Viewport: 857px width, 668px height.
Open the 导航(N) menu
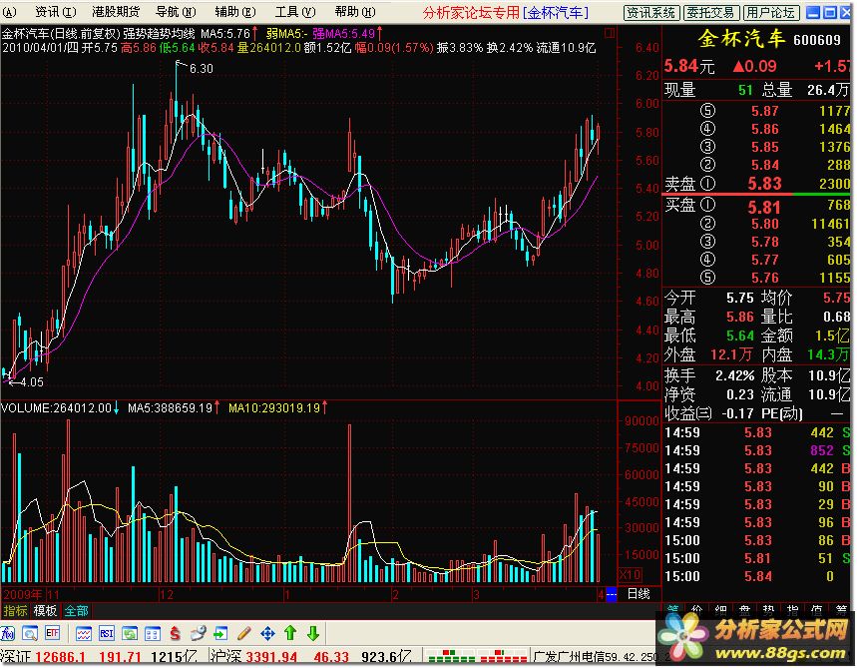pyautogui.click(x=175, y=12)
